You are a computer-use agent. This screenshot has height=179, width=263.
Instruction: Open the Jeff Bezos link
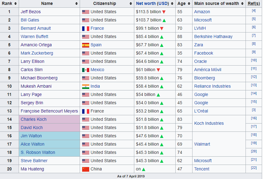tap(31, 12)
